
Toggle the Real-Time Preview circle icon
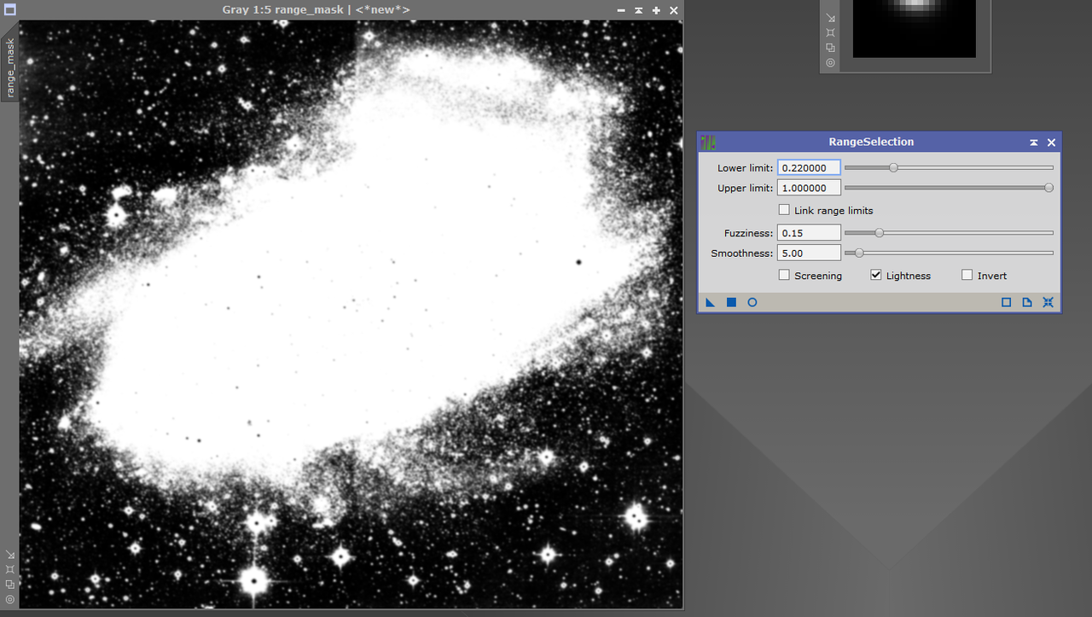[752, 302]
